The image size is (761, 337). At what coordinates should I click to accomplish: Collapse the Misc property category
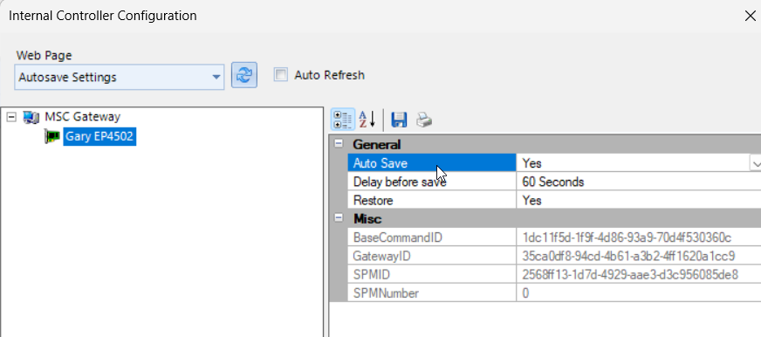(x=339, y=218)
